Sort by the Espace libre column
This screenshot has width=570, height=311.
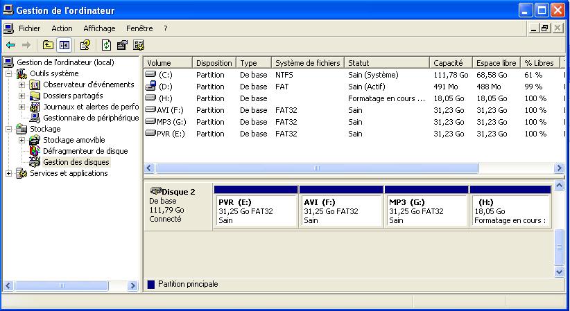tap(496, 63)
